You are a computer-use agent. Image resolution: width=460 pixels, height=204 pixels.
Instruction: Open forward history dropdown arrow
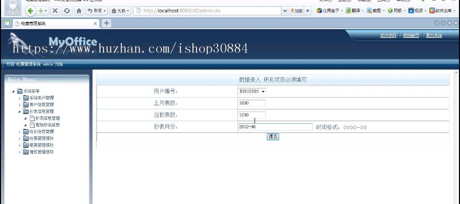46,11
